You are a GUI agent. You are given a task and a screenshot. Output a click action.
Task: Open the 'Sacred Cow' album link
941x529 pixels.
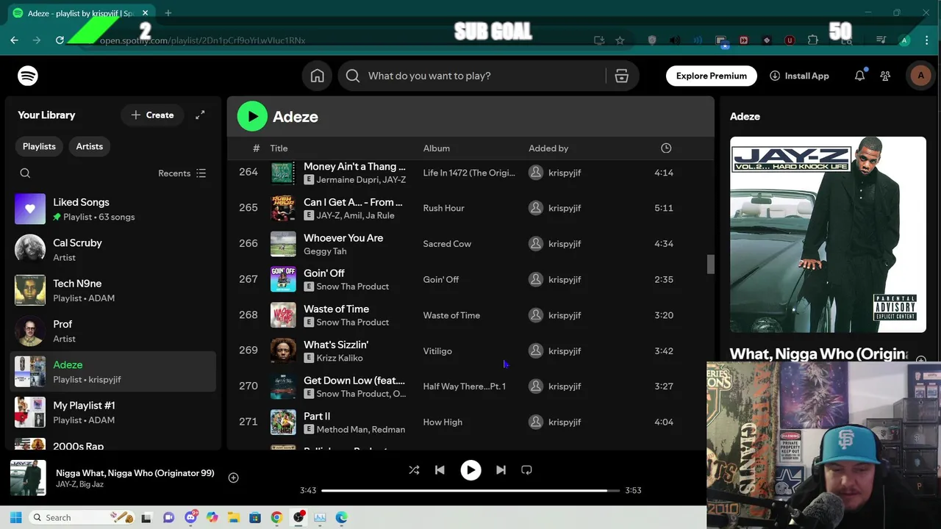[447, 244]
